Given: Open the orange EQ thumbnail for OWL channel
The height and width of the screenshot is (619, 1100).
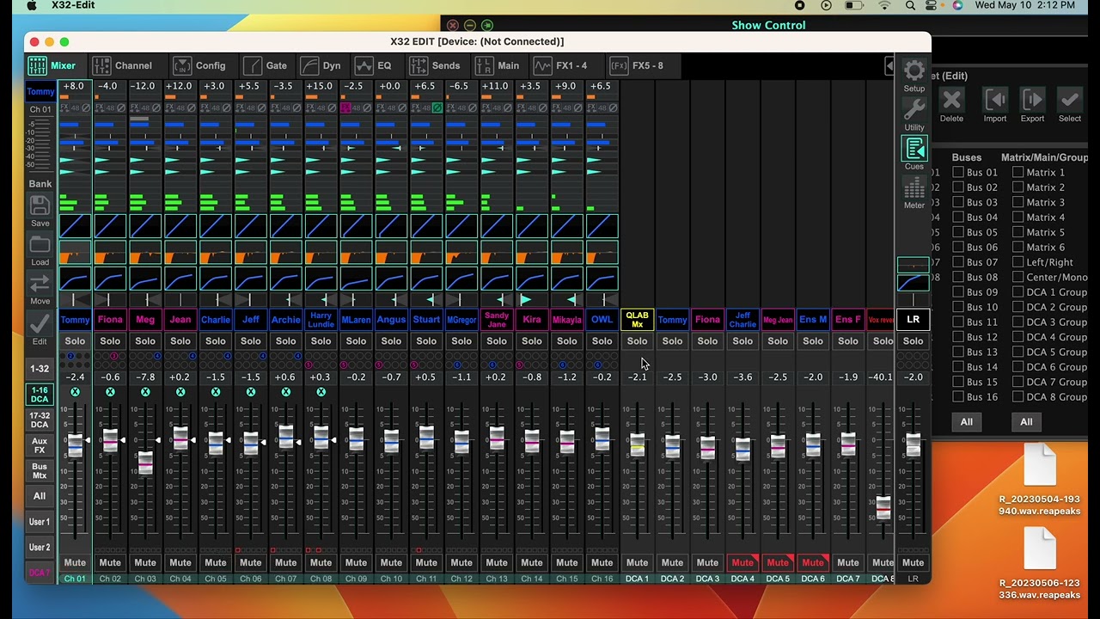Looking at the screenshot, I should point(602,253).
